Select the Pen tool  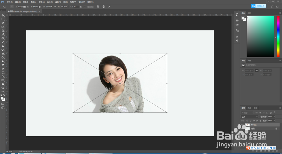click(3, 69)
